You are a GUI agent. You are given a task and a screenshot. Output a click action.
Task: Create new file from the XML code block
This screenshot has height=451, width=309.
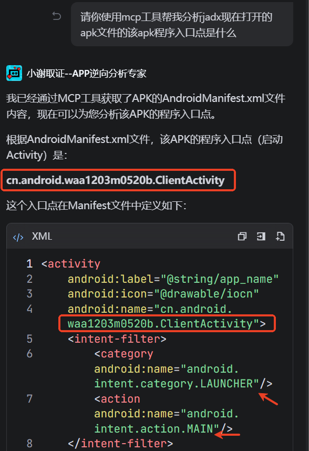pyautogui.click(x=280, y=237)
